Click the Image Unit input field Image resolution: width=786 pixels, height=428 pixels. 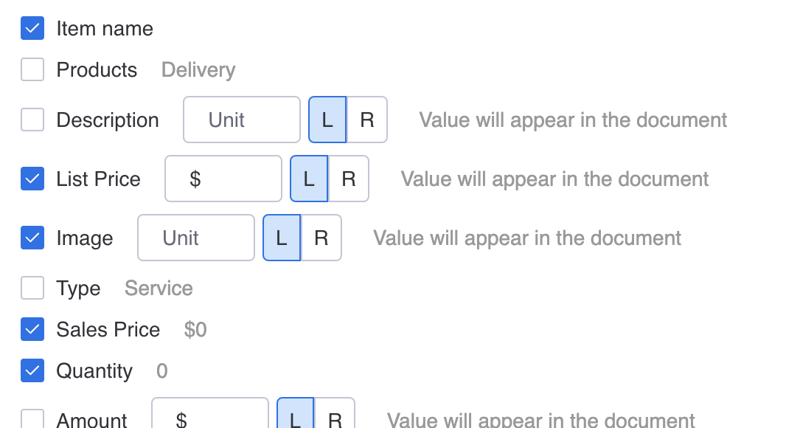coord(196,238)
